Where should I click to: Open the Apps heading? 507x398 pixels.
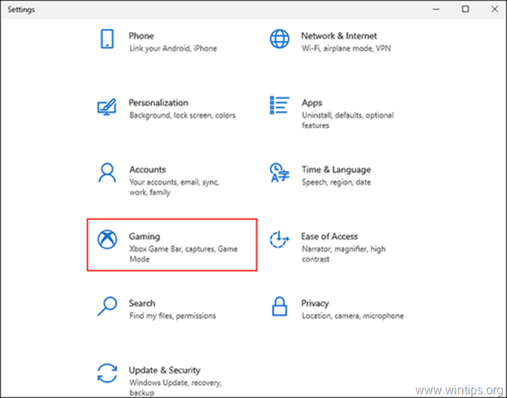point(312,103)
